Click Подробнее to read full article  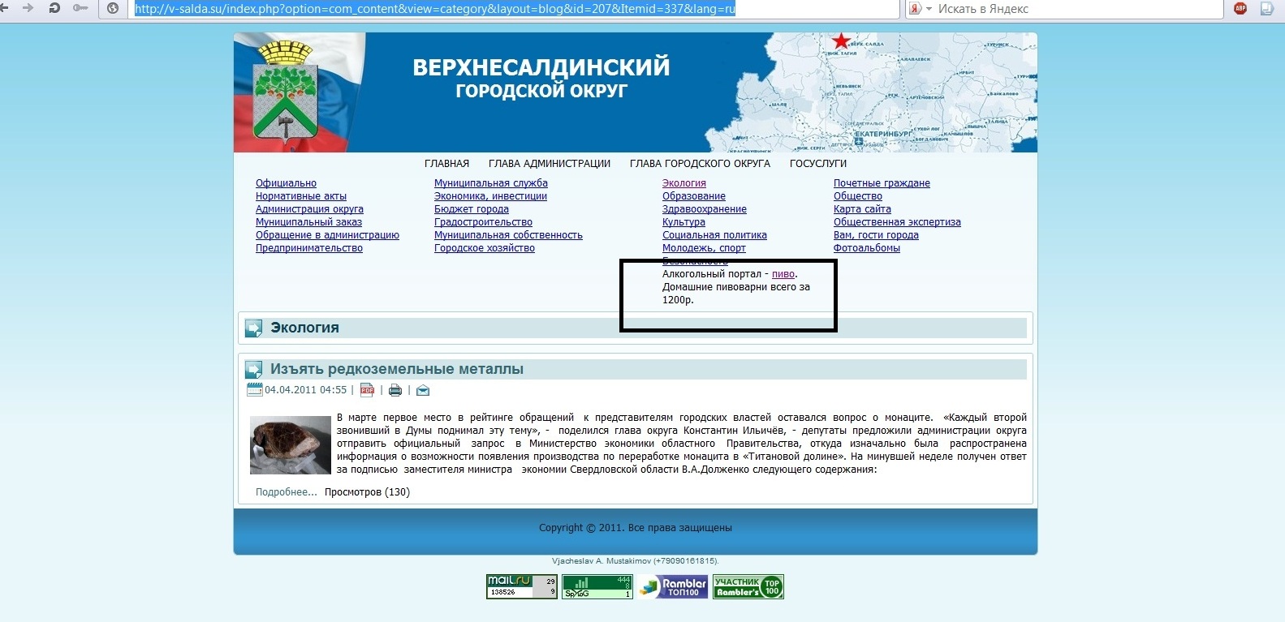pyautogui.click(x=286, y=492)
